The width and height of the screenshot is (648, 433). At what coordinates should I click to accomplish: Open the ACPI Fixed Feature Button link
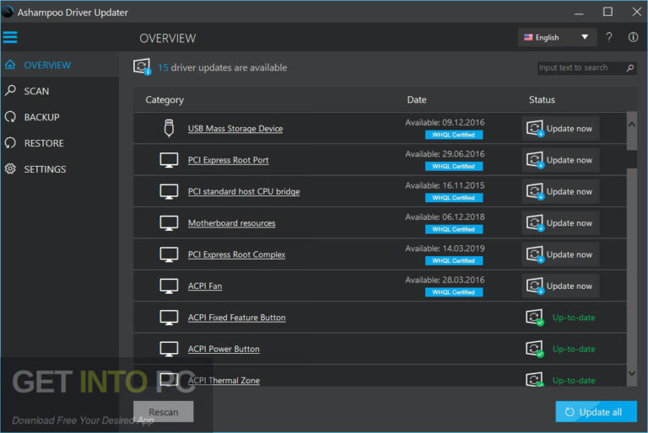237,318
